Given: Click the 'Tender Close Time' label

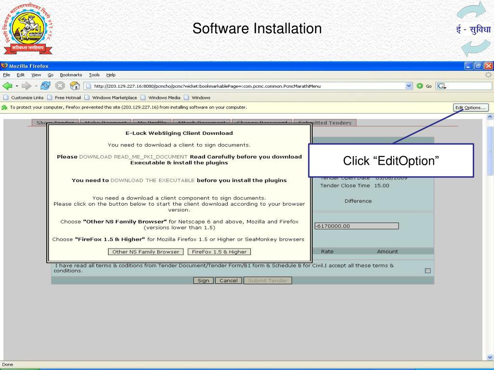Looking at the screenshot, I should coord(345,185).
